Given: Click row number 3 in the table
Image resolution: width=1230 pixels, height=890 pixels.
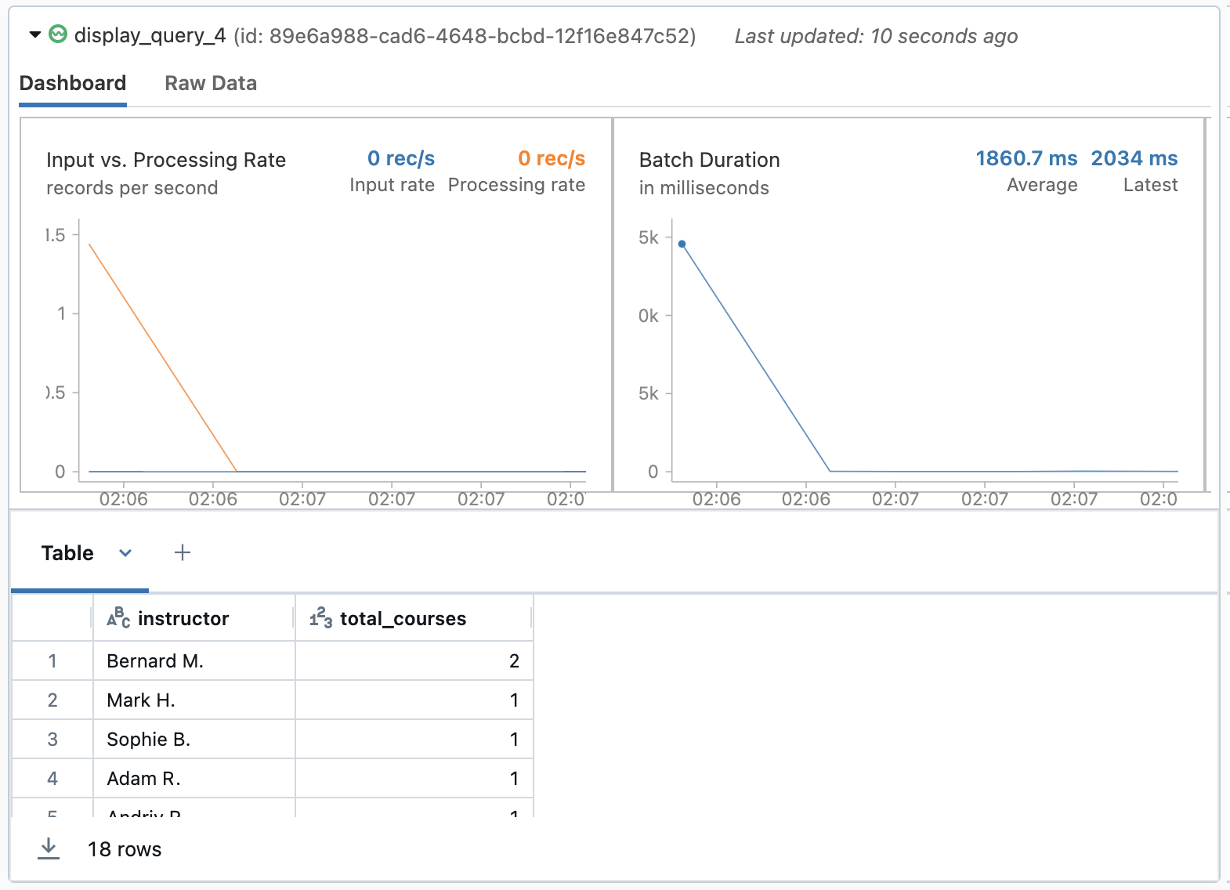Looking at the screenshot, I should click(52, 740).
